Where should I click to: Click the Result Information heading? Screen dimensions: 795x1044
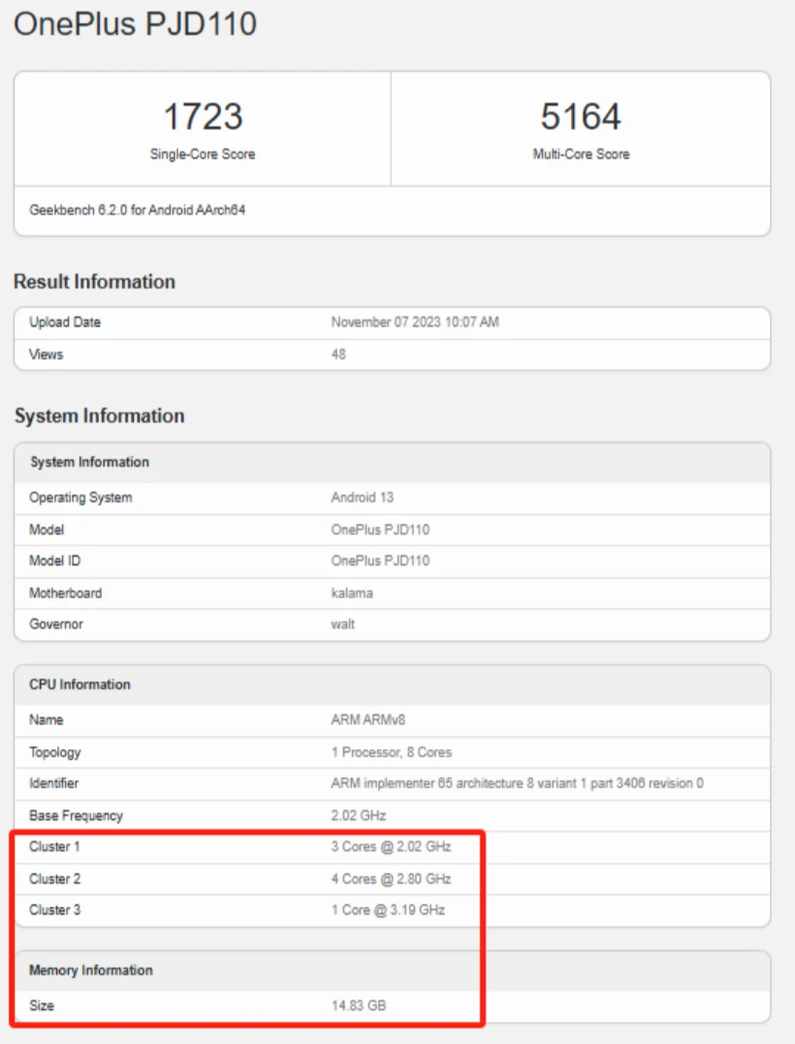(94, 281)
